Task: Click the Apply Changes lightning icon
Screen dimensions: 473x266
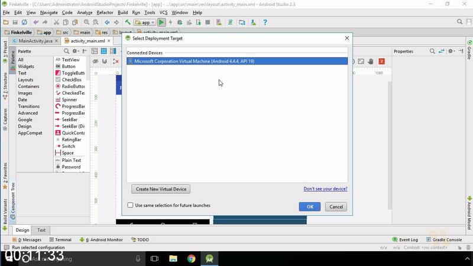Action: point(170,22)
